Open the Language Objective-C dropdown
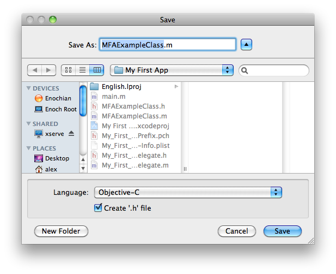The height and width of the screenshot is (274, 336). pos(188,193)
